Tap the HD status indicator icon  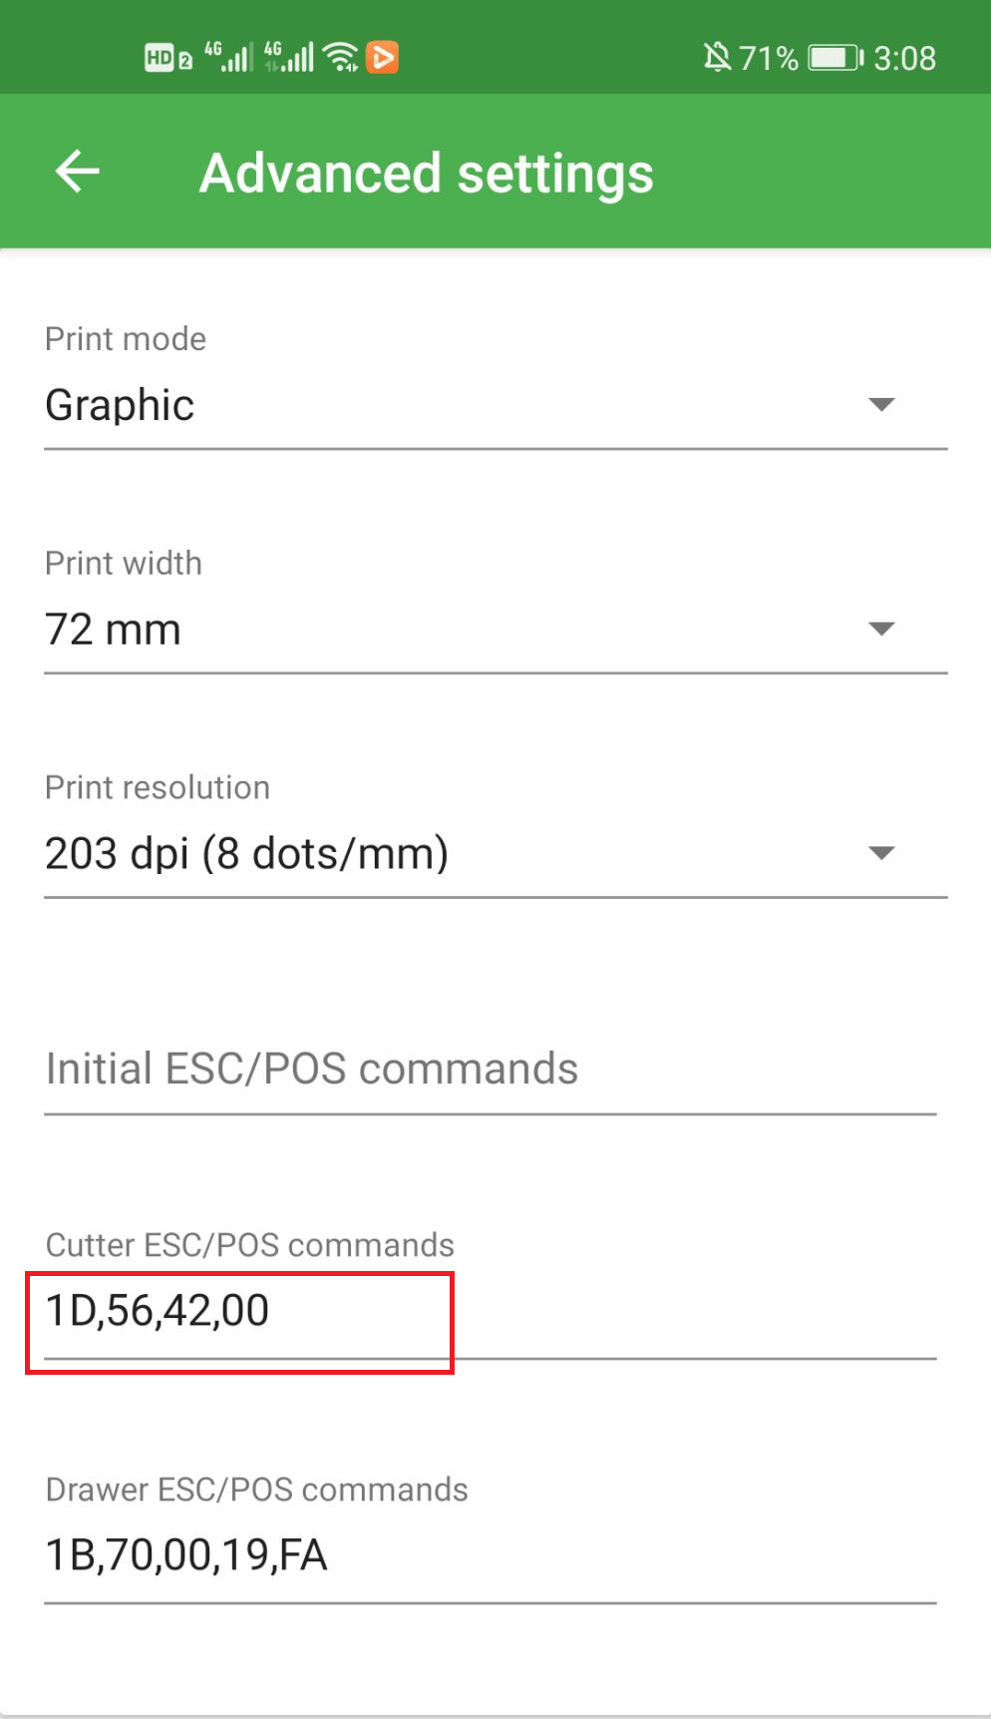(x=168, y=58)
